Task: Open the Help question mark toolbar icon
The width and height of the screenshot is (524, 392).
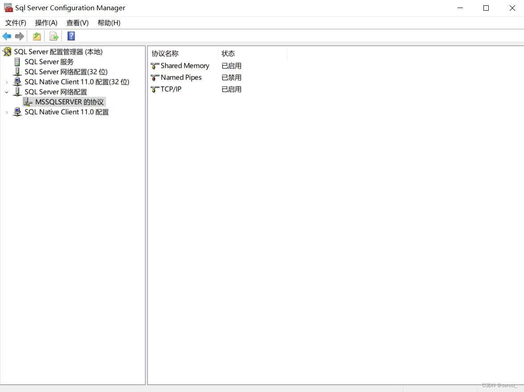Action: click(x=71, y=36)
